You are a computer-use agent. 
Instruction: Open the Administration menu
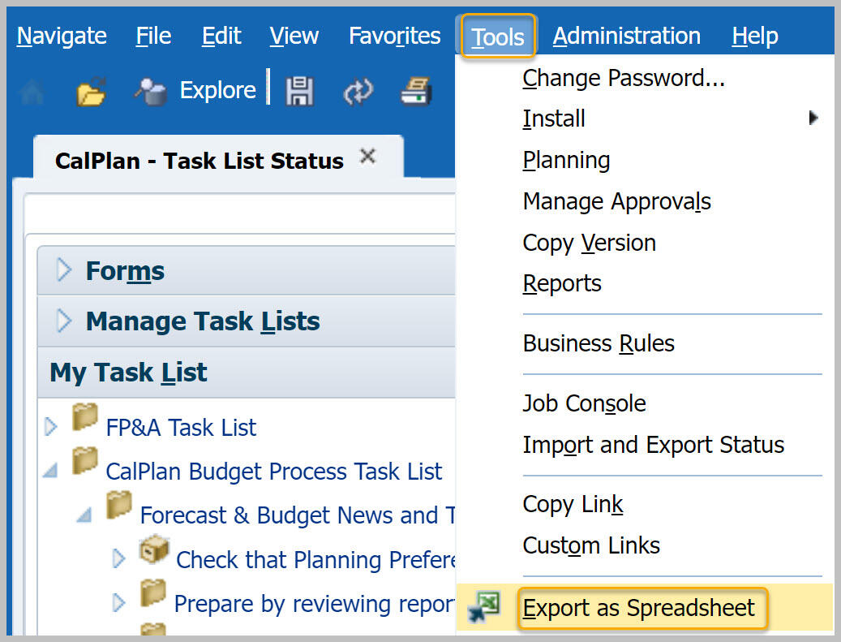pyautogui.click(x=626, y=36)
